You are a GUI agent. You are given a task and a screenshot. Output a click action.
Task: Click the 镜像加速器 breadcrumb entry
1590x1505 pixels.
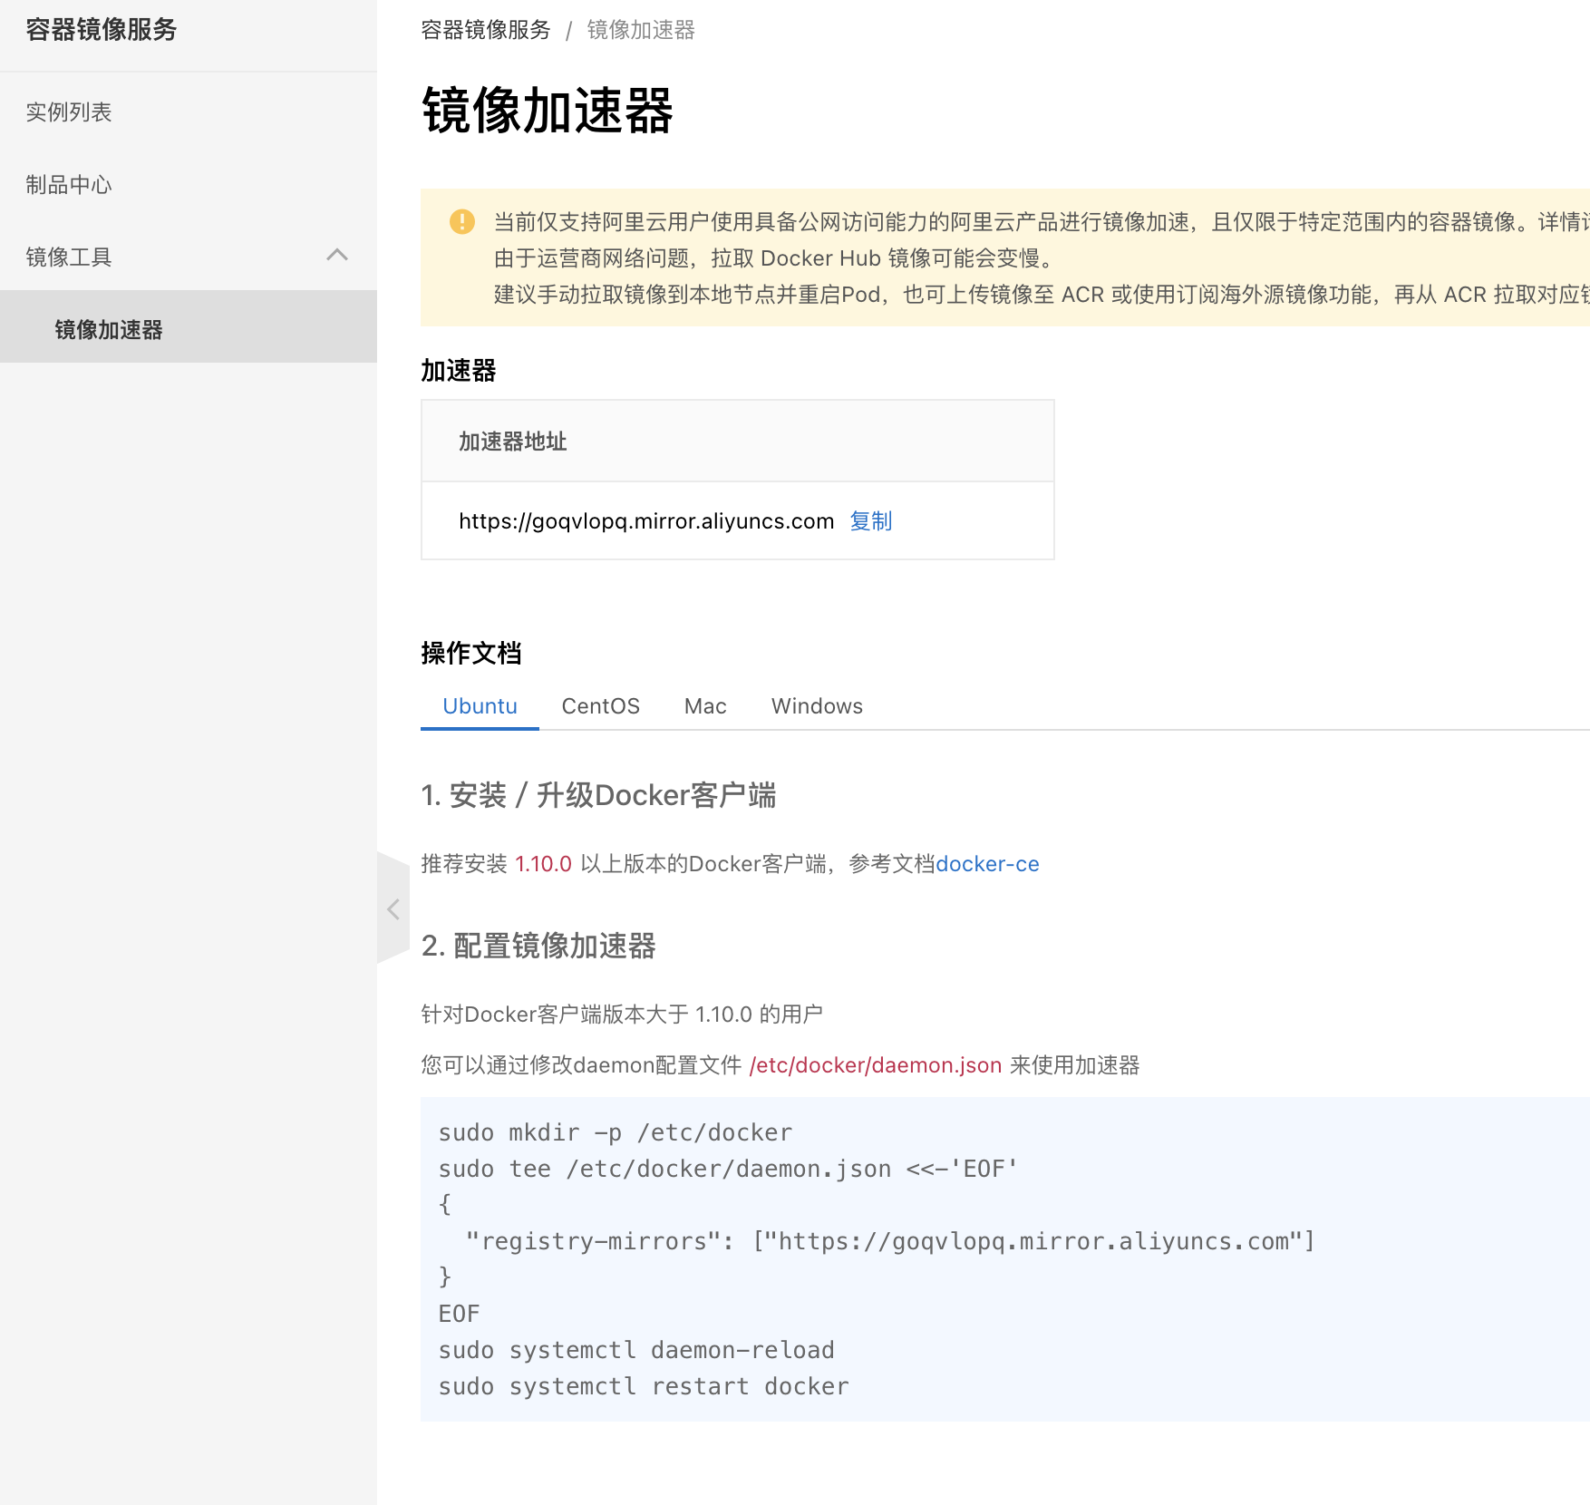pyautogui.click(x=641, y=30)
